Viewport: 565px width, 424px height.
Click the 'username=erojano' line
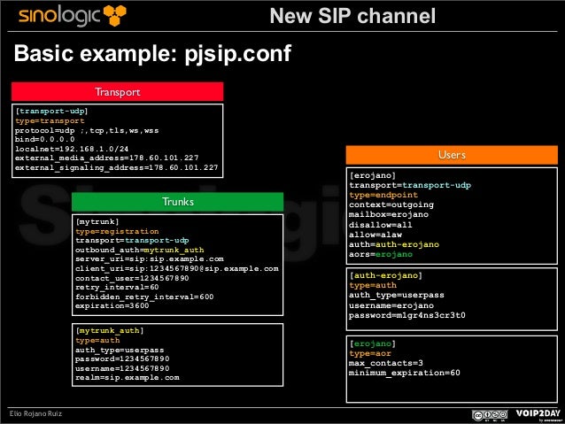click(391, 305)
